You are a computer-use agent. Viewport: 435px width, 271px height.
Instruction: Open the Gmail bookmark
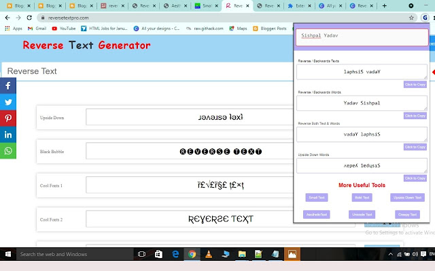(37, 28)
